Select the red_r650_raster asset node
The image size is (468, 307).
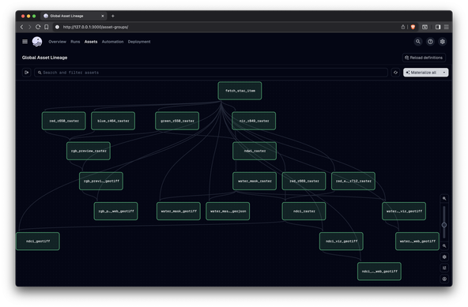pos(64,121)
